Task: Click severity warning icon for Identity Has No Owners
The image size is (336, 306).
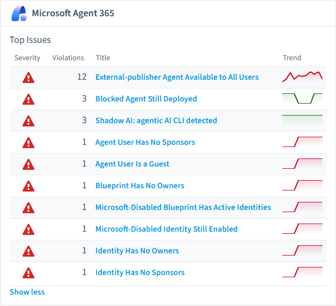Action: click(29, 251)
